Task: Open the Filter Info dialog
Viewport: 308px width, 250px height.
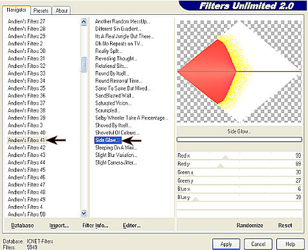Action: coord(95,225)
